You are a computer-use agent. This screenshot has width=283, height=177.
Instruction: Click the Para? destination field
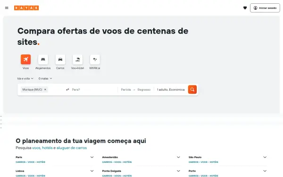pyautogui.click(x=94, y=90)
